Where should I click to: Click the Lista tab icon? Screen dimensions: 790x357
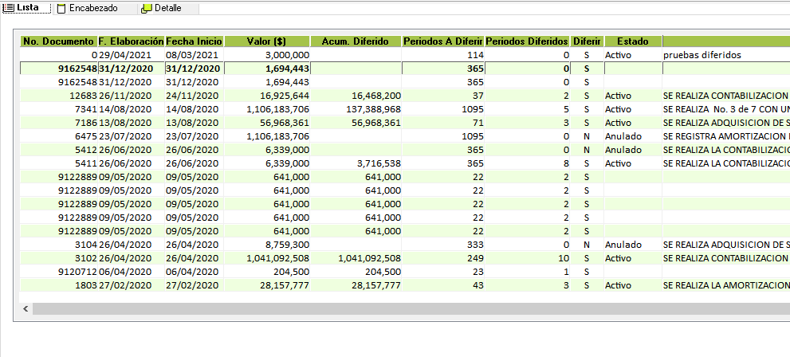9,8
